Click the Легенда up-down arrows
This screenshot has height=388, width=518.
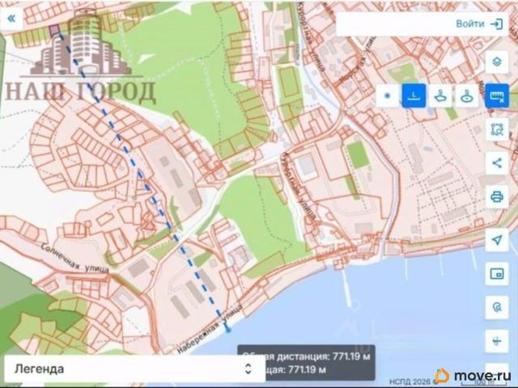point(248,369)
